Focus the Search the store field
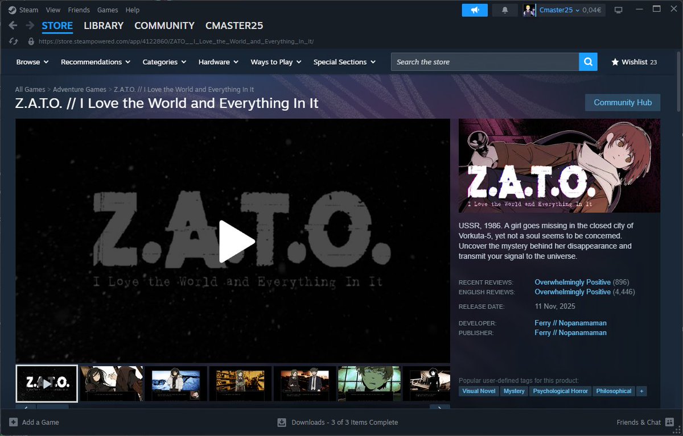683x436 pixels. pyautogui.click(x=485, y=62)
